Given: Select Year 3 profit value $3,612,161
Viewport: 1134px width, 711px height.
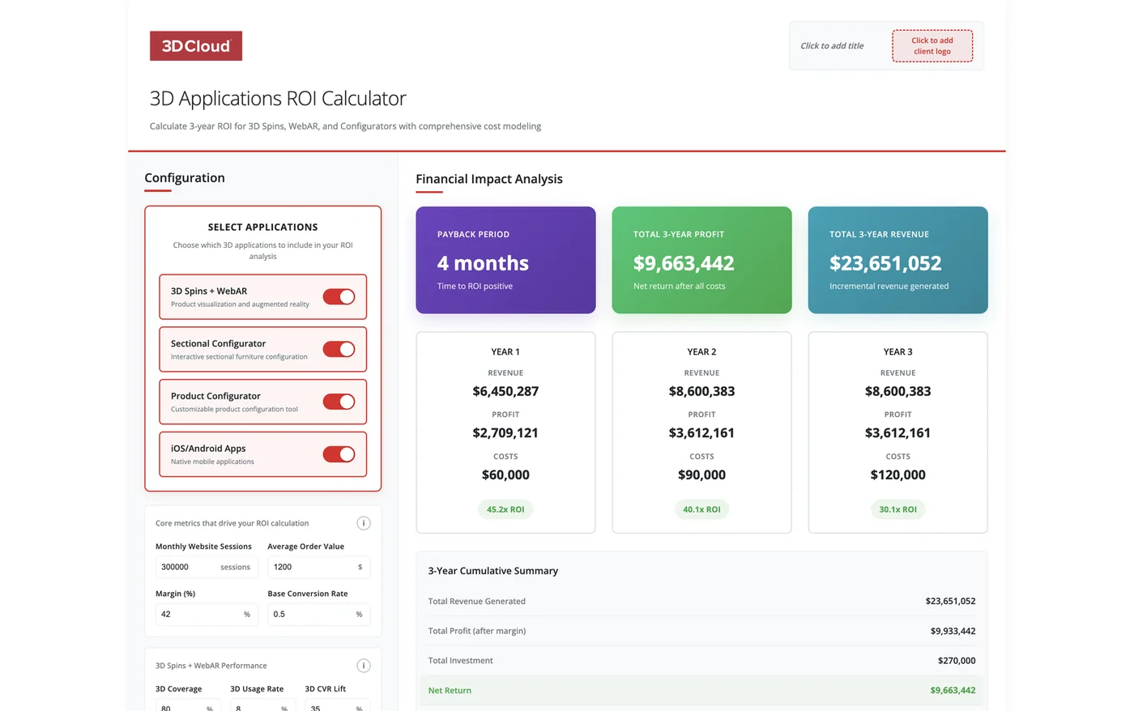Looking at the screenshot, I should point(897,433).
